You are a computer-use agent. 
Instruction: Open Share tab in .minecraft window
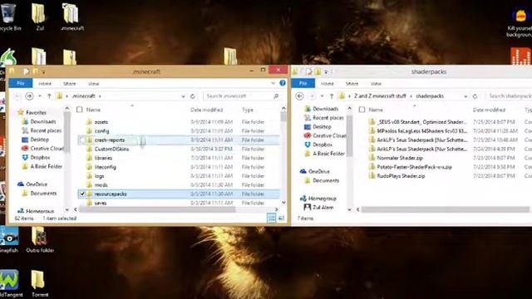[70, 83]
